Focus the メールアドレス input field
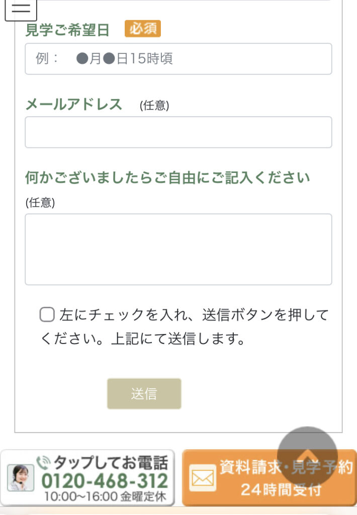The image size is (357, 515). [x=178, y=132]
